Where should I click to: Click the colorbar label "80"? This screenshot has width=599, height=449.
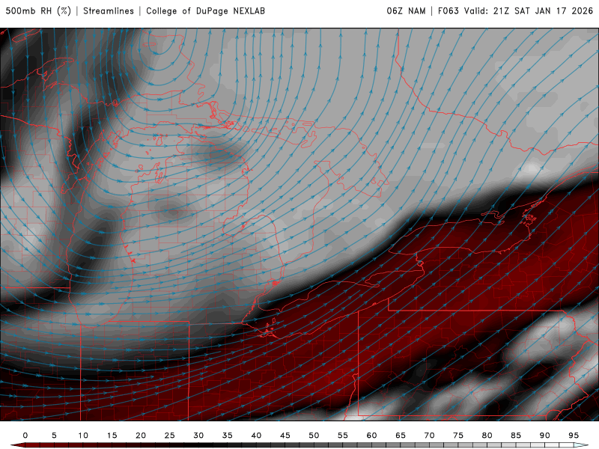point(487,436)
